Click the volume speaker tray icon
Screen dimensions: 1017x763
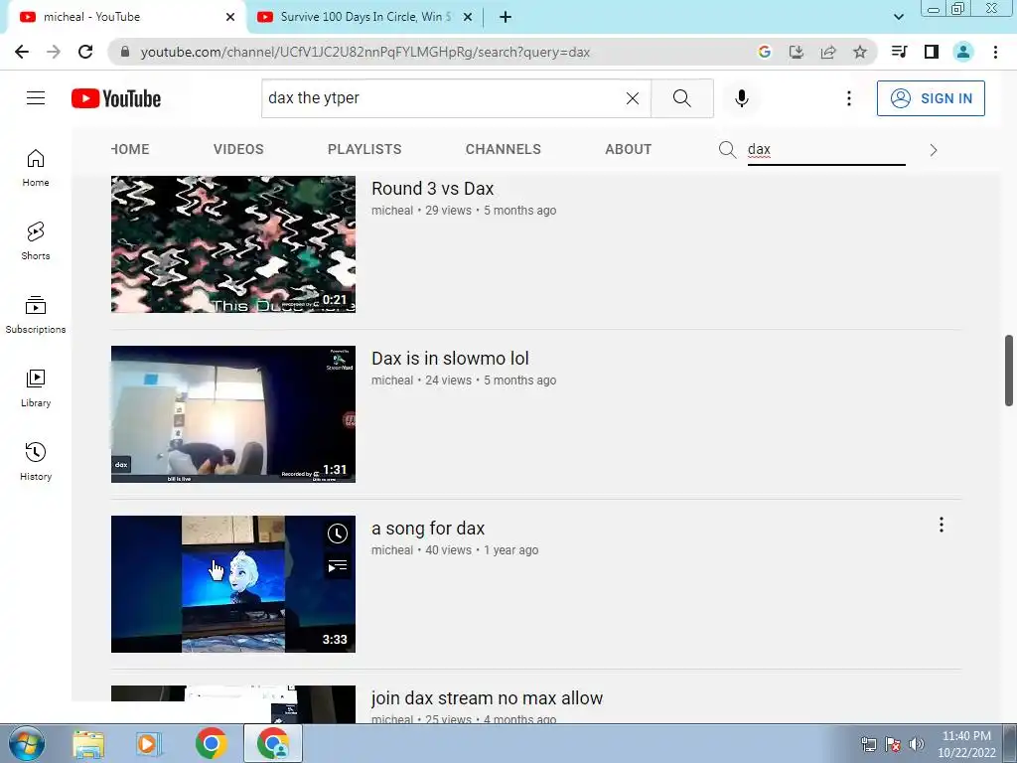click(x=917, y=744)
